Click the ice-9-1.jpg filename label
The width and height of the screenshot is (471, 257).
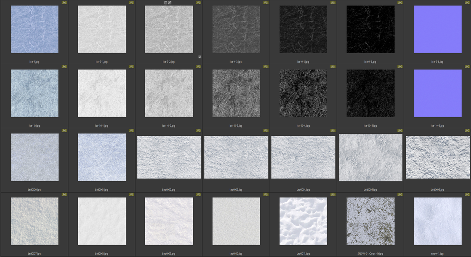point(102,61)
